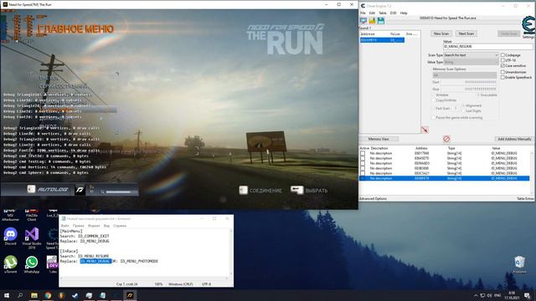Viewport: 536px width, 301px height.
Task: Click the highlighted address-list row
Action: [445, 178]
